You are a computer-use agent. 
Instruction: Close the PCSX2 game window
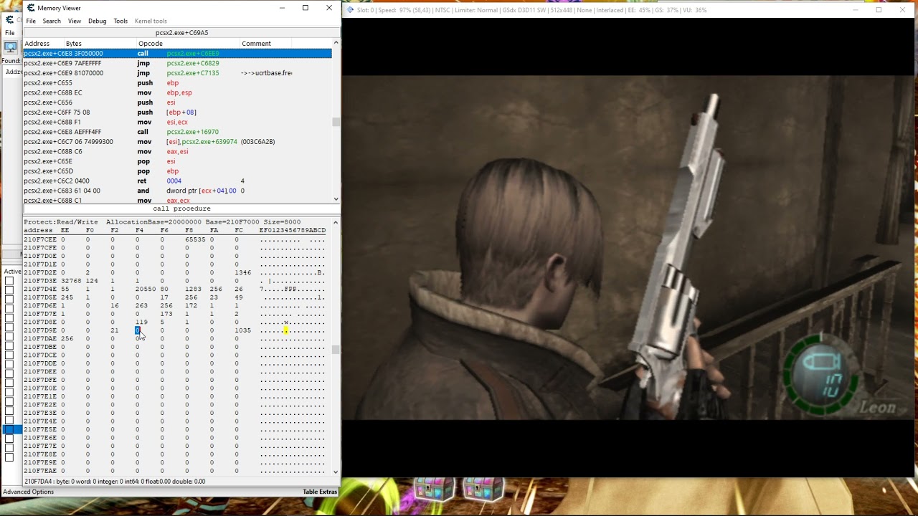902,10
